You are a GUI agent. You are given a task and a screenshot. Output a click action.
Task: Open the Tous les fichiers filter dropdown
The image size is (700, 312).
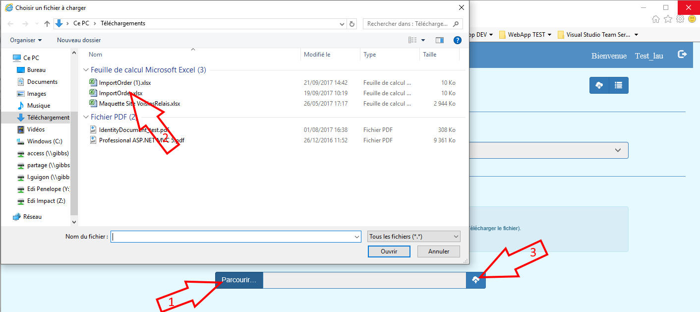click(x=414, y=237)
